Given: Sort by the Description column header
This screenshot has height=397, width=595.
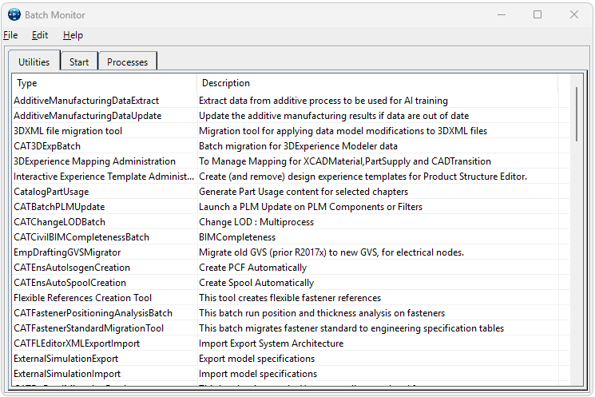Looking at the screenshot, I should (378, 83).
